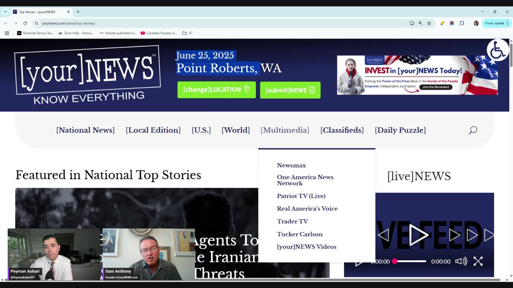
Task: Bookmark this page with the star icon
Action: click(x=429, y=23)
